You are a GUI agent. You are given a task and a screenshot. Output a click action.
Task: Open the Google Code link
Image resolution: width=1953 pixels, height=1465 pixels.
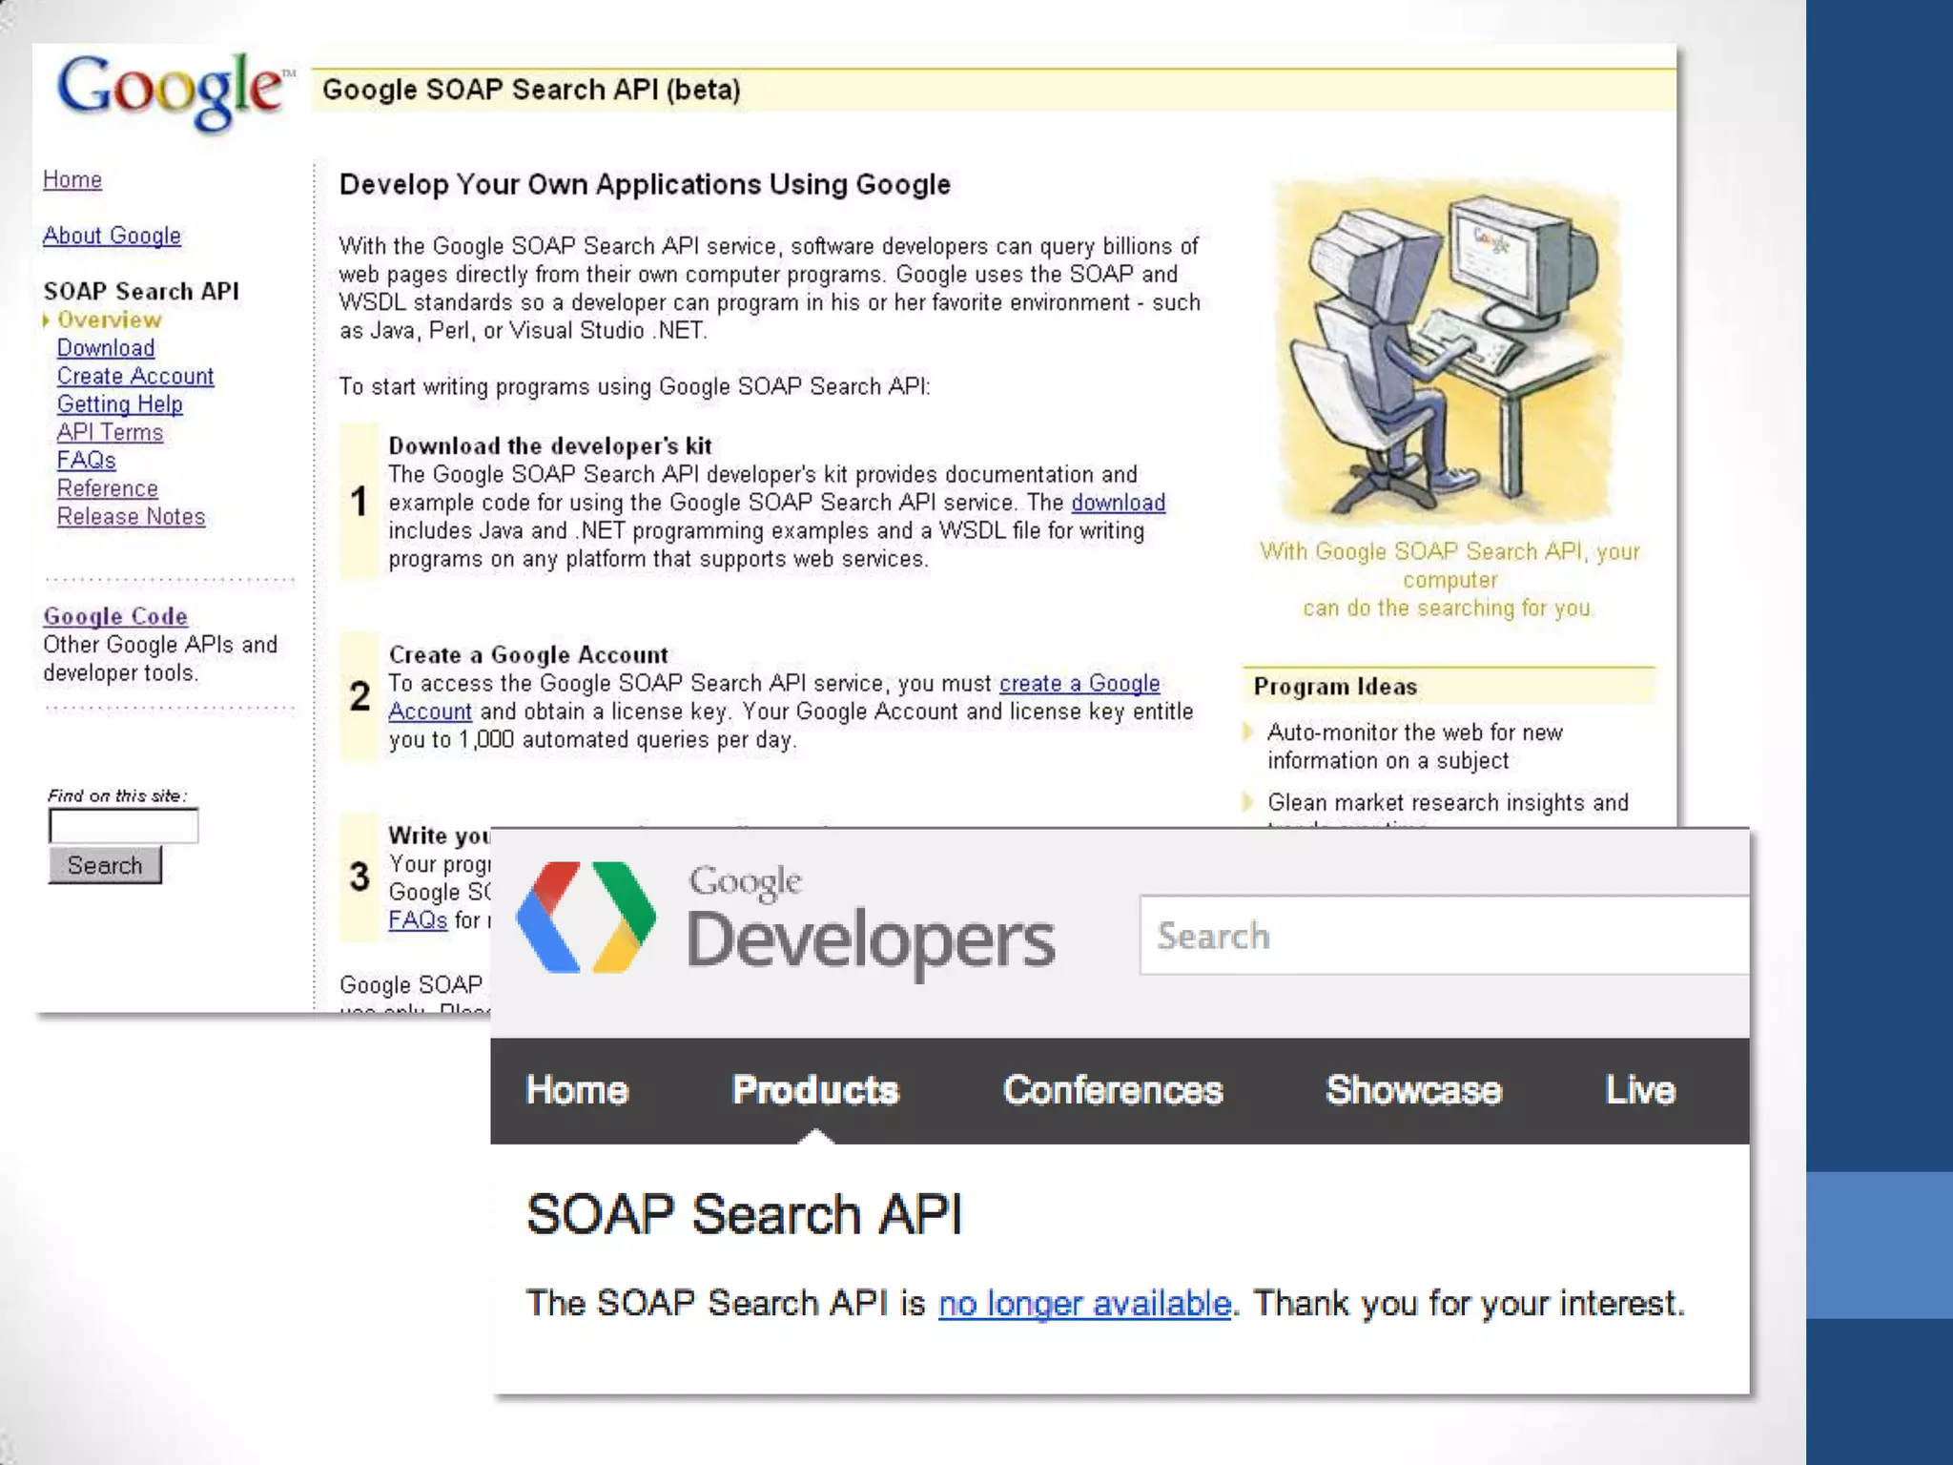pos(115,616)
